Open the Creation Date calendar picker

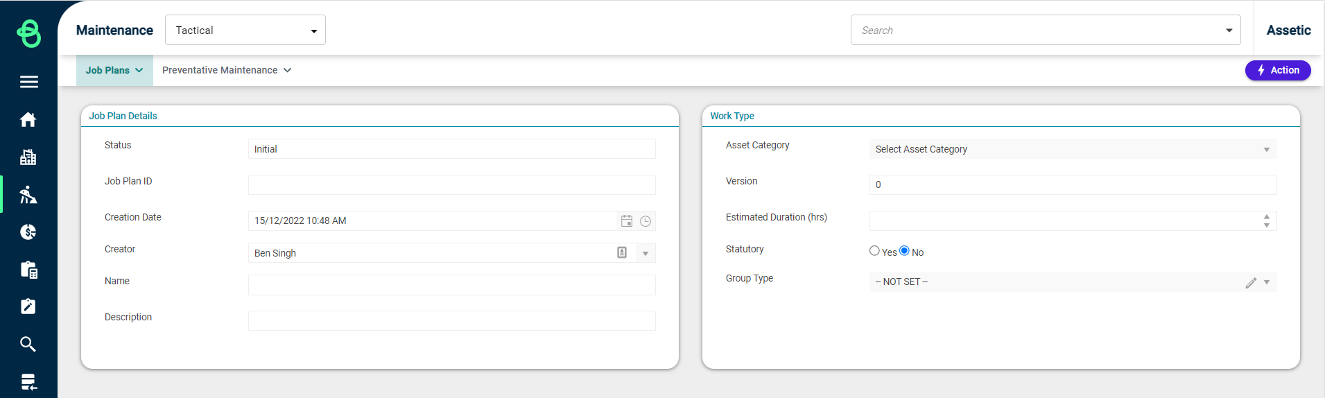point(627,221)
